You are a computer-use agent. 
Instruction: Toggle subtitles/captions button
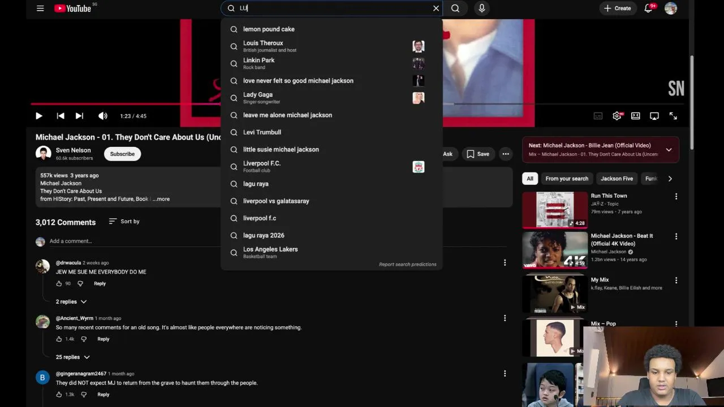pyautogui.click(x=598, y=116)
